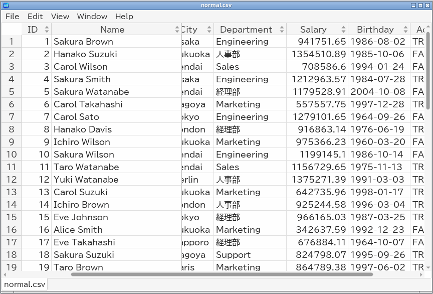Click the Name column sort arrows
The image size is (433, 294).
(177, 29)
